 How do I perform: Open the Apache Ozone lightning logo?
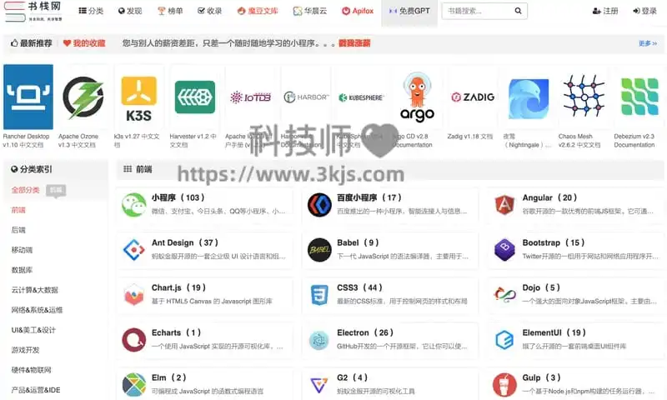pos(83,97)
